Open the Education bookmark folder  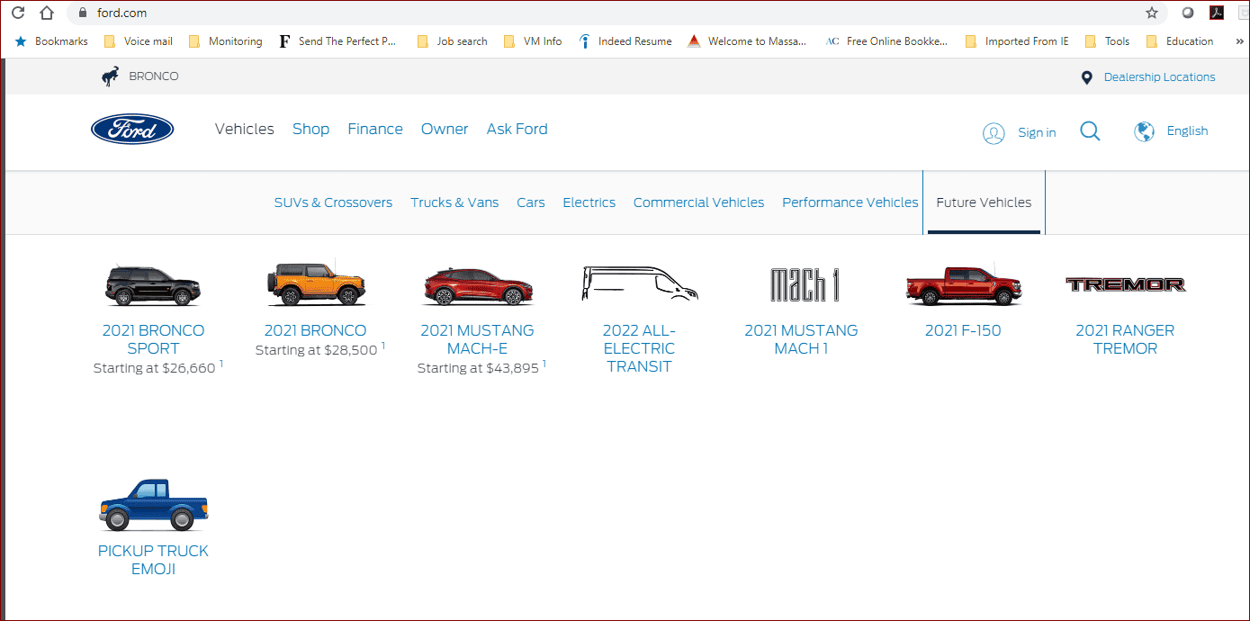click(1180, 41)
